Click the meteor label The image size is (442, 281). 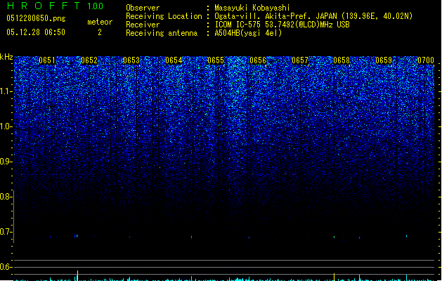click(x=100, y=22)
